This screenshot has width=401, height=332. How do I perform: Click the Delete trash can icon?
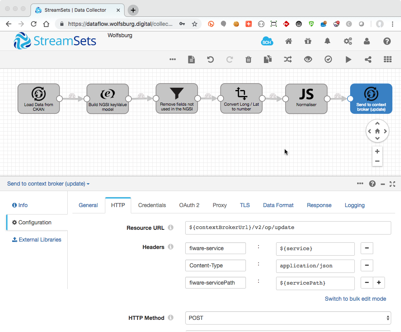click(248, 60)
